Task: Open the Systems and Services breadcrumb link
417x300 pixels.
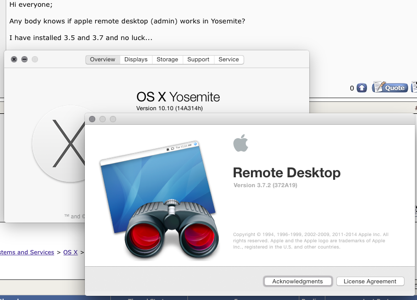Action: [x=27, y=252]
